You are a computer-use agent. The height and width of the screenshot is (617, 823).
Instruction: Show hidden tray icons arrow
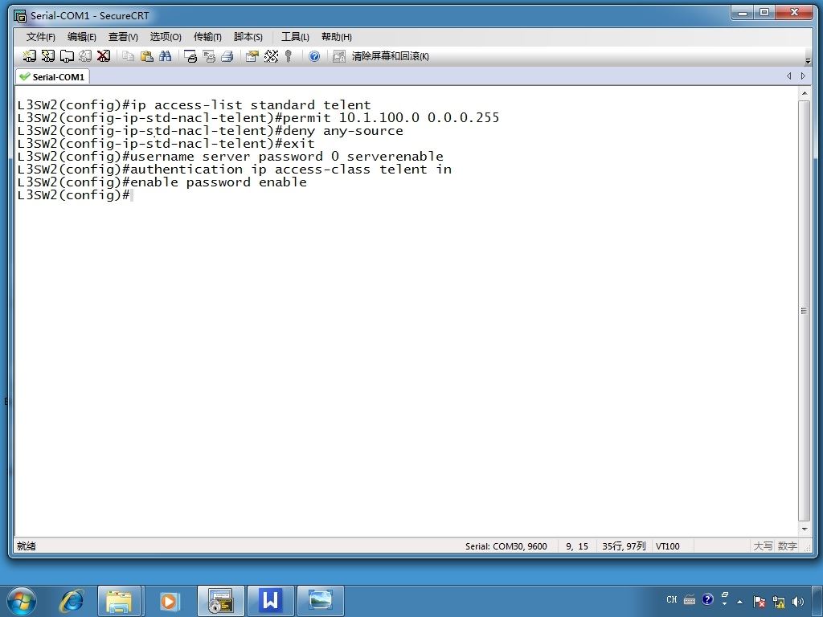click(739, 602)
